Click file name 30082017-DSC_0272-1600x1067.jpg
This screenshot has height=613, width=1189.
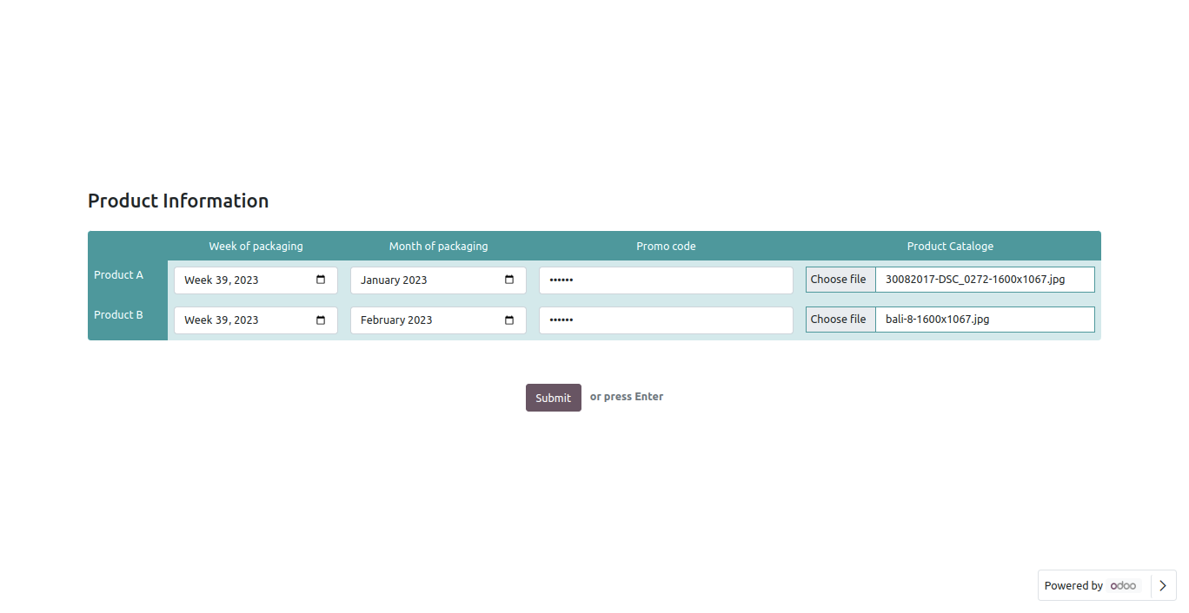point(975,280)
